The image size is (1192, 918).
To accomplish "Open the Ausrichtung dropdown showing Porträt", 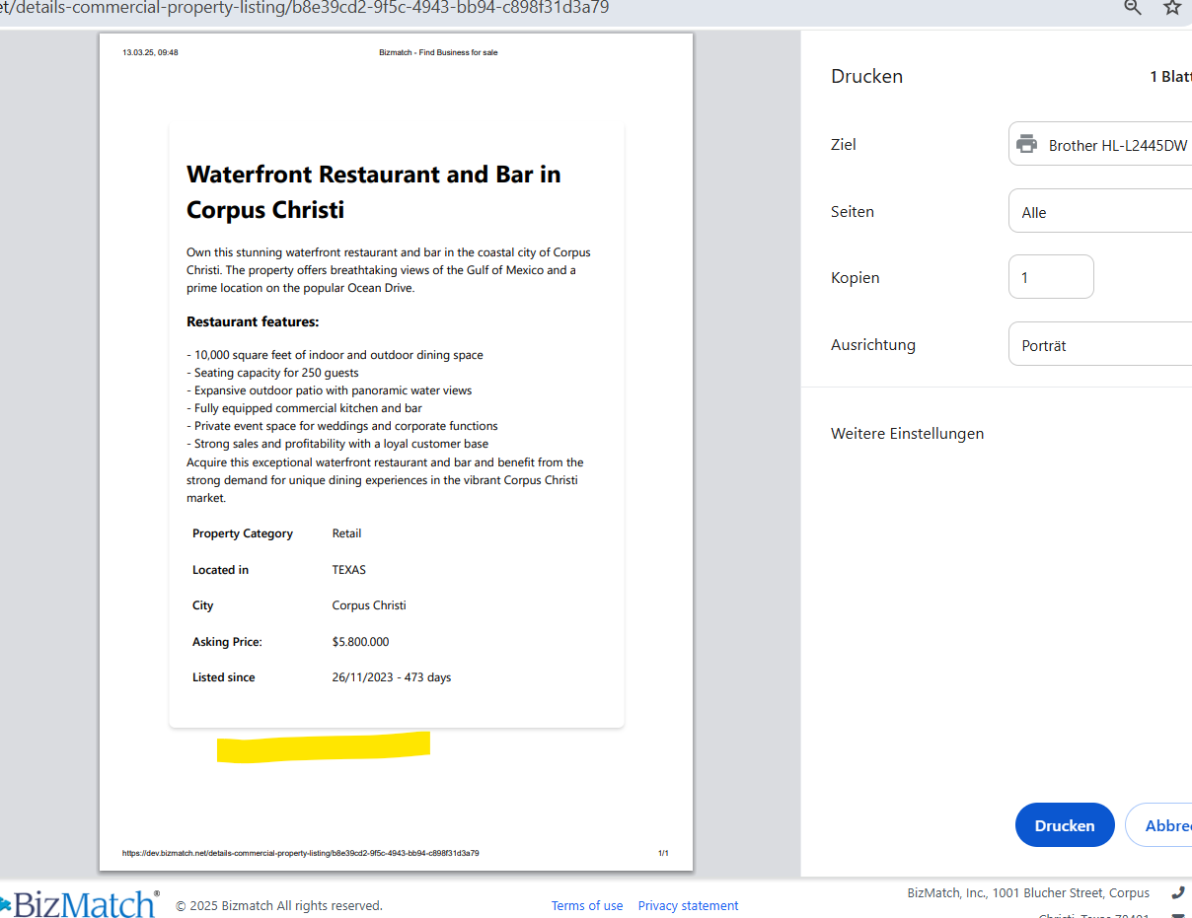I will tap(1100, 345).
